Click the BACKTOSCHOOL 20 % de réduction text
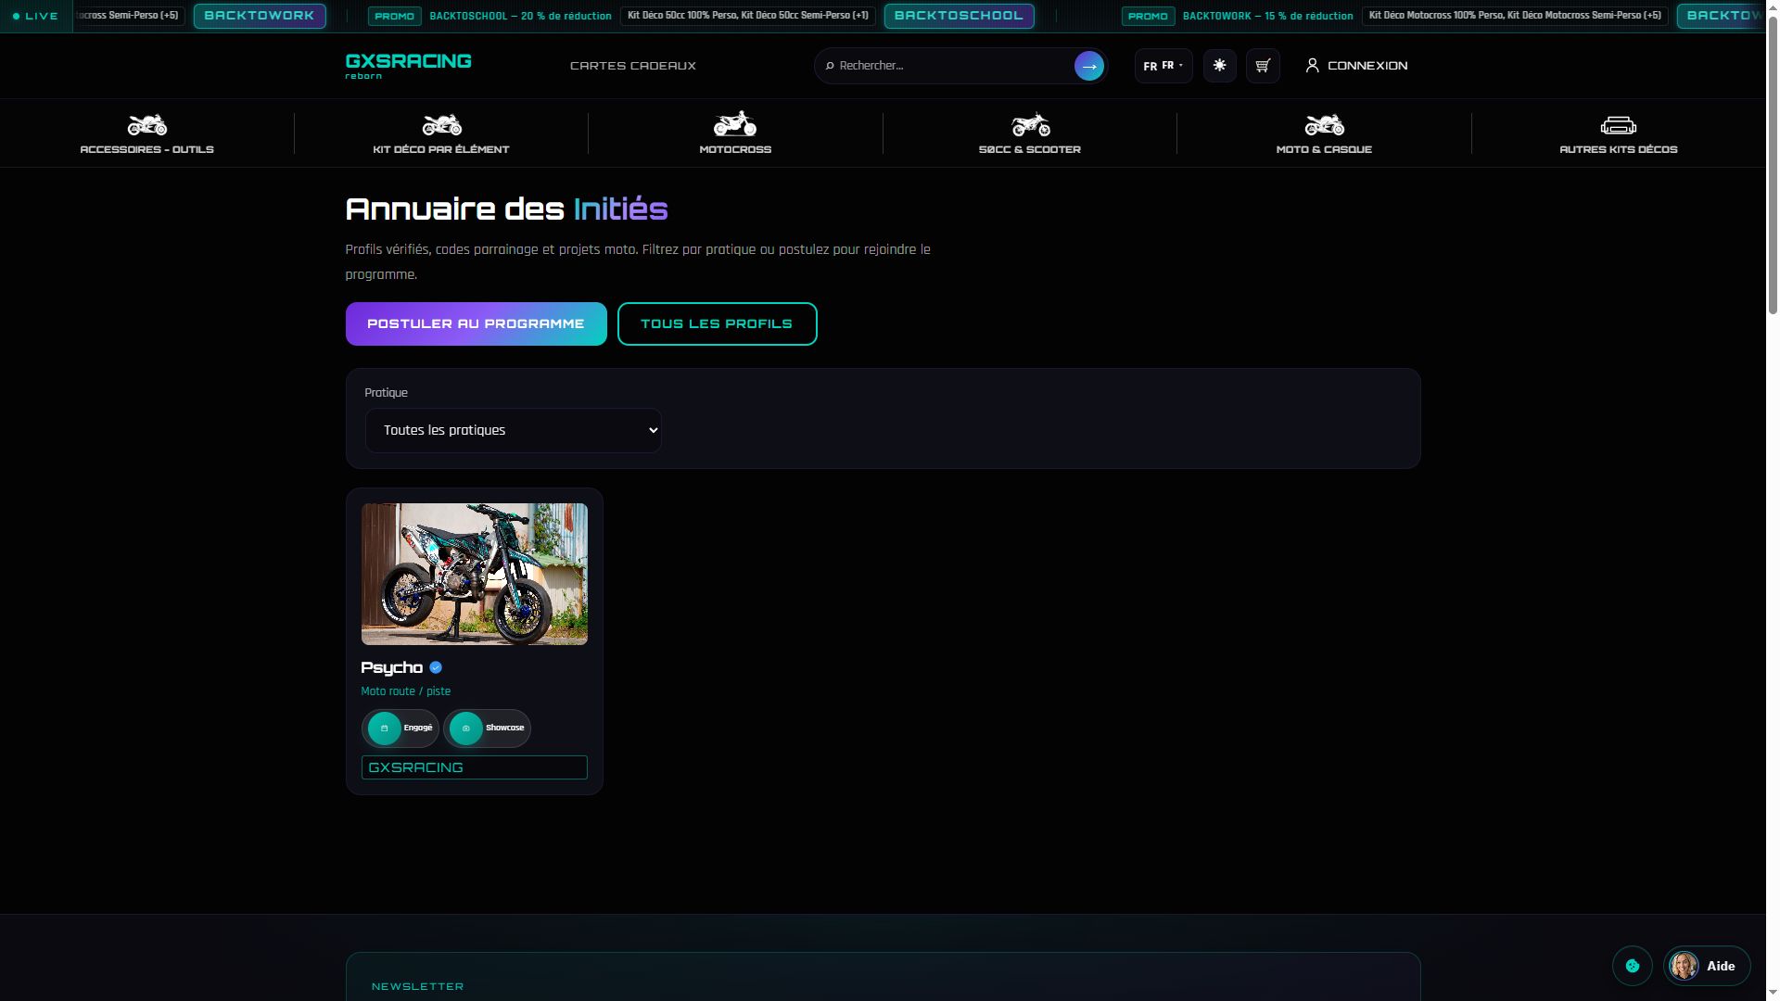Viewport: 1780px width, 1001px height. tap(520, 16)
